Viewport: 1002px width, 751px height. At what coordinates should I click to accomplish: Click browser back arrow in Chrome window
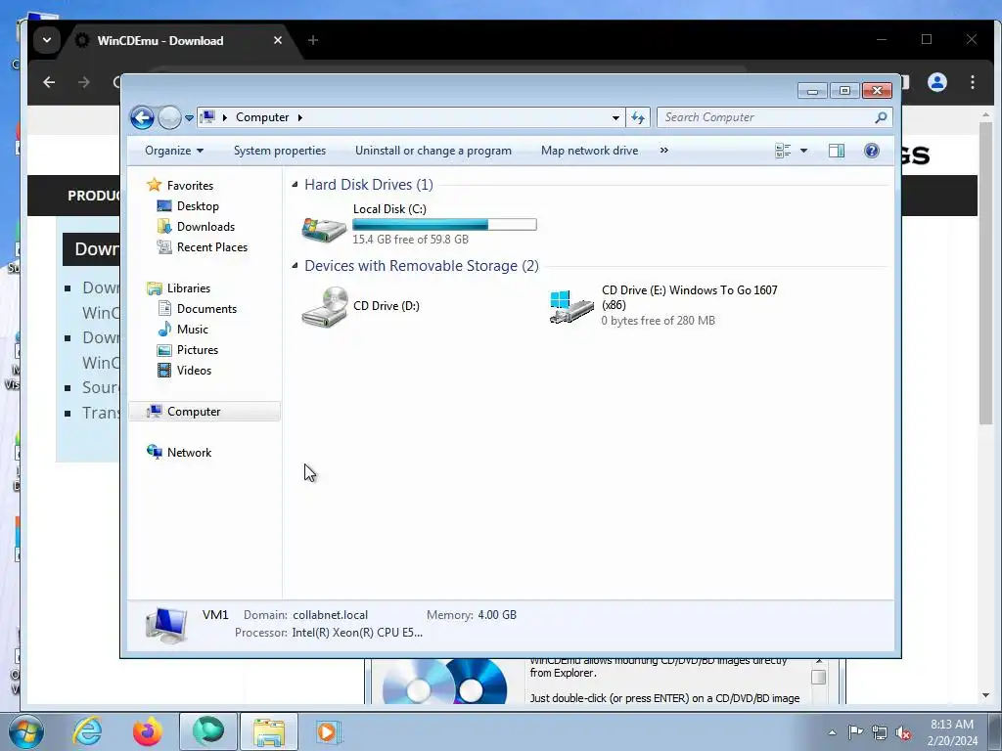49,82
